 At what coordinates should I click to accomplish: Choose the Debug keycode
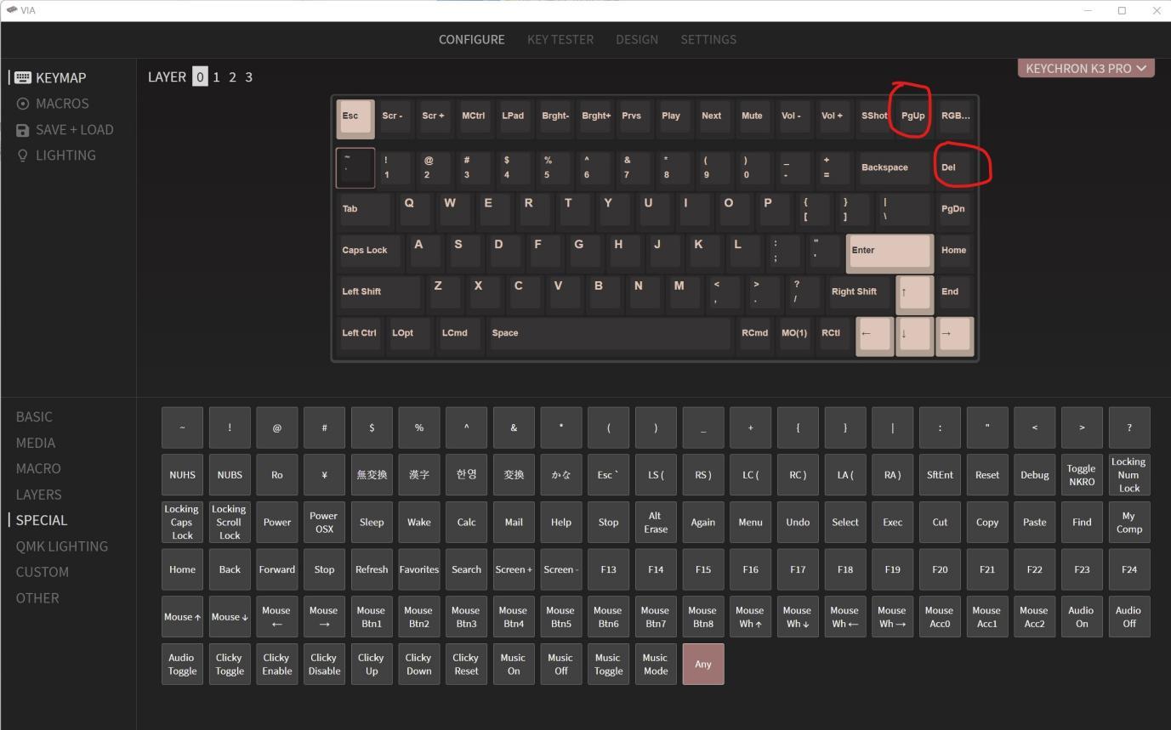[x=1035, y=475]
